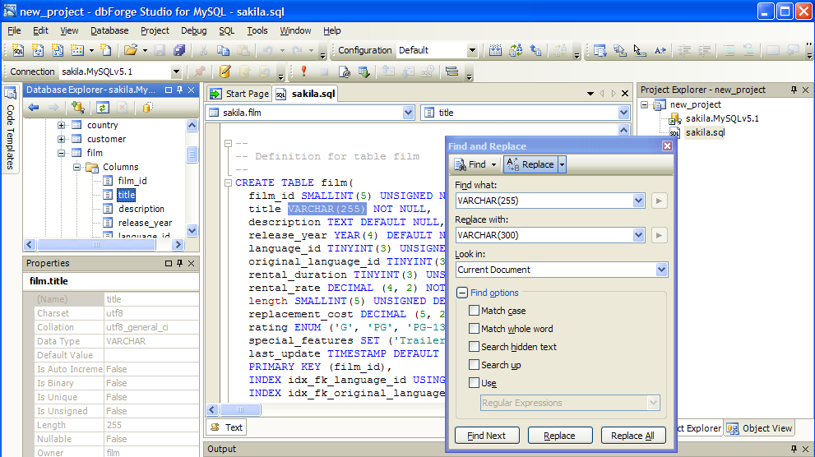
Task: Open the sakila.film object dropdown
Action: pyautogui.click(x=408, y=113)
